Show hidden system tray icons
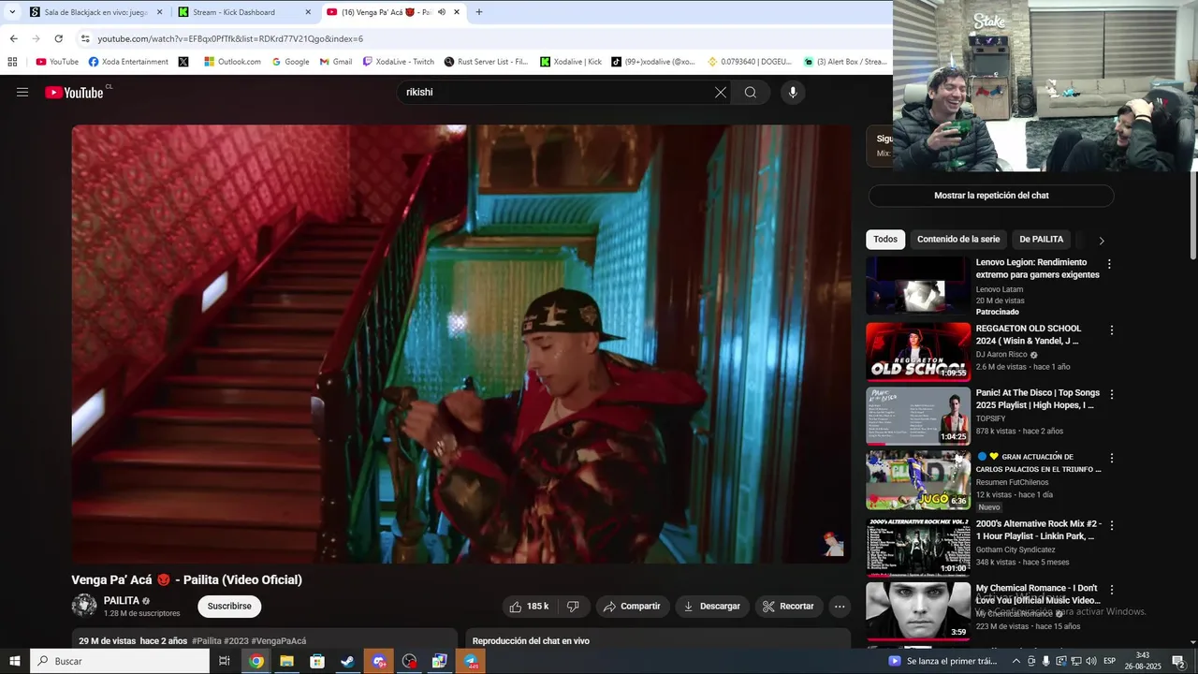This screenshot has height=674, width=1198. point(1016,661)
